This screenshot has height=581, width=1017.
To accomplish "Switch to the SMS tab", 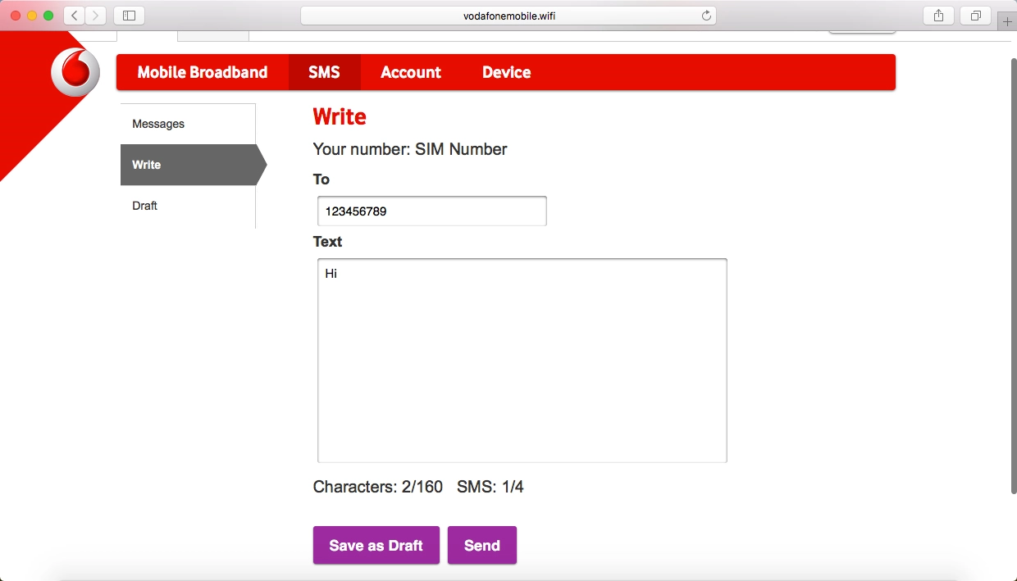I will tap(324, 72).
